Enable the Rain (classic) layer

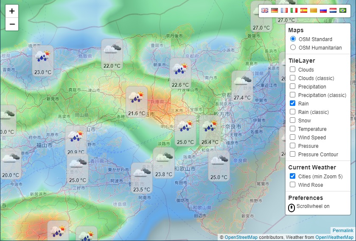293,111
